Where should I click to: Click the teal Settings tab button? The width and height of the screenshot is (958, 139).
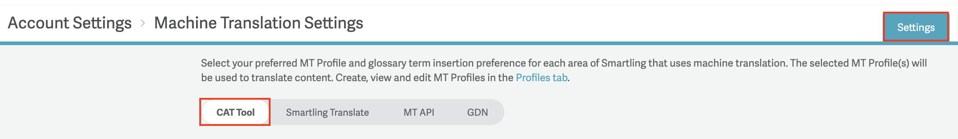(x=916, y=27)
